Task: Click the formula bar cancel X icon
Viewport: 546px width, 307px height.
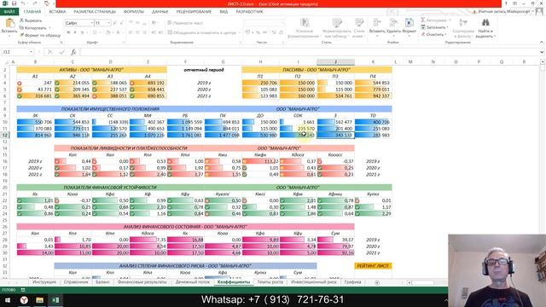Action: click(49, 52)
